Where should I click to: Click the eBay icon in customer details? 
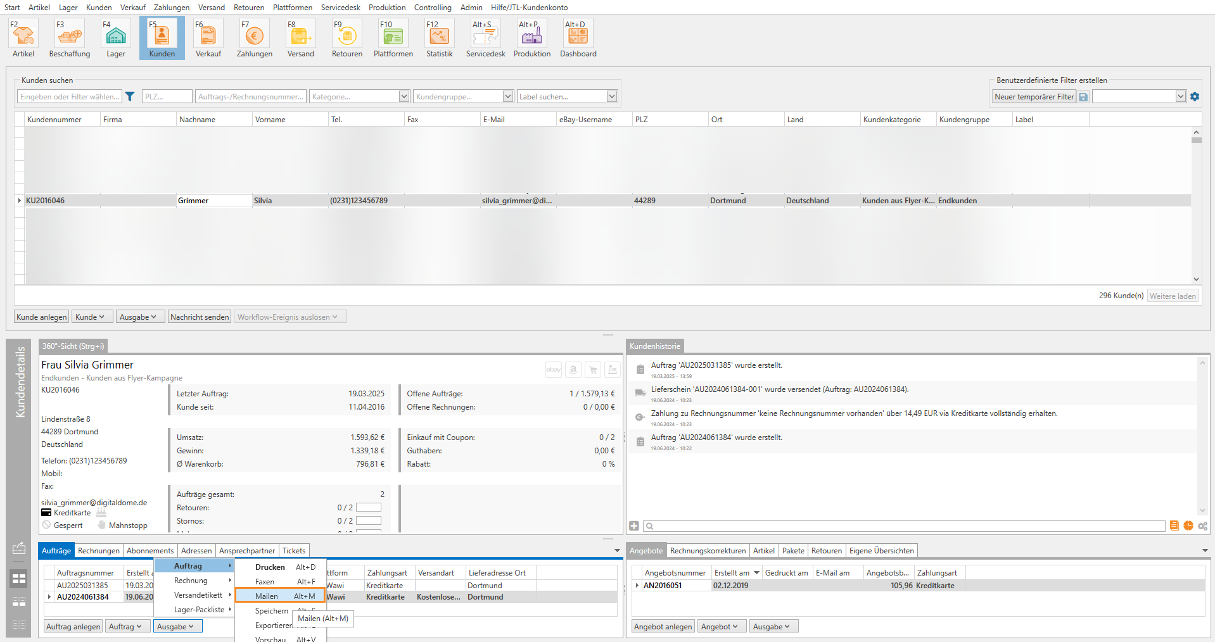(553, 370)
